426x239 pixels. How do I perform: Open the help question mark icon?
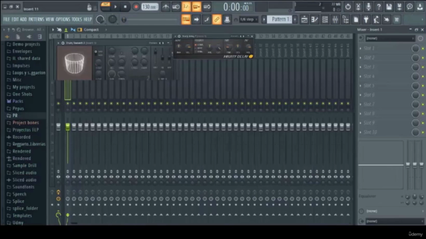(x=379, y=7)
